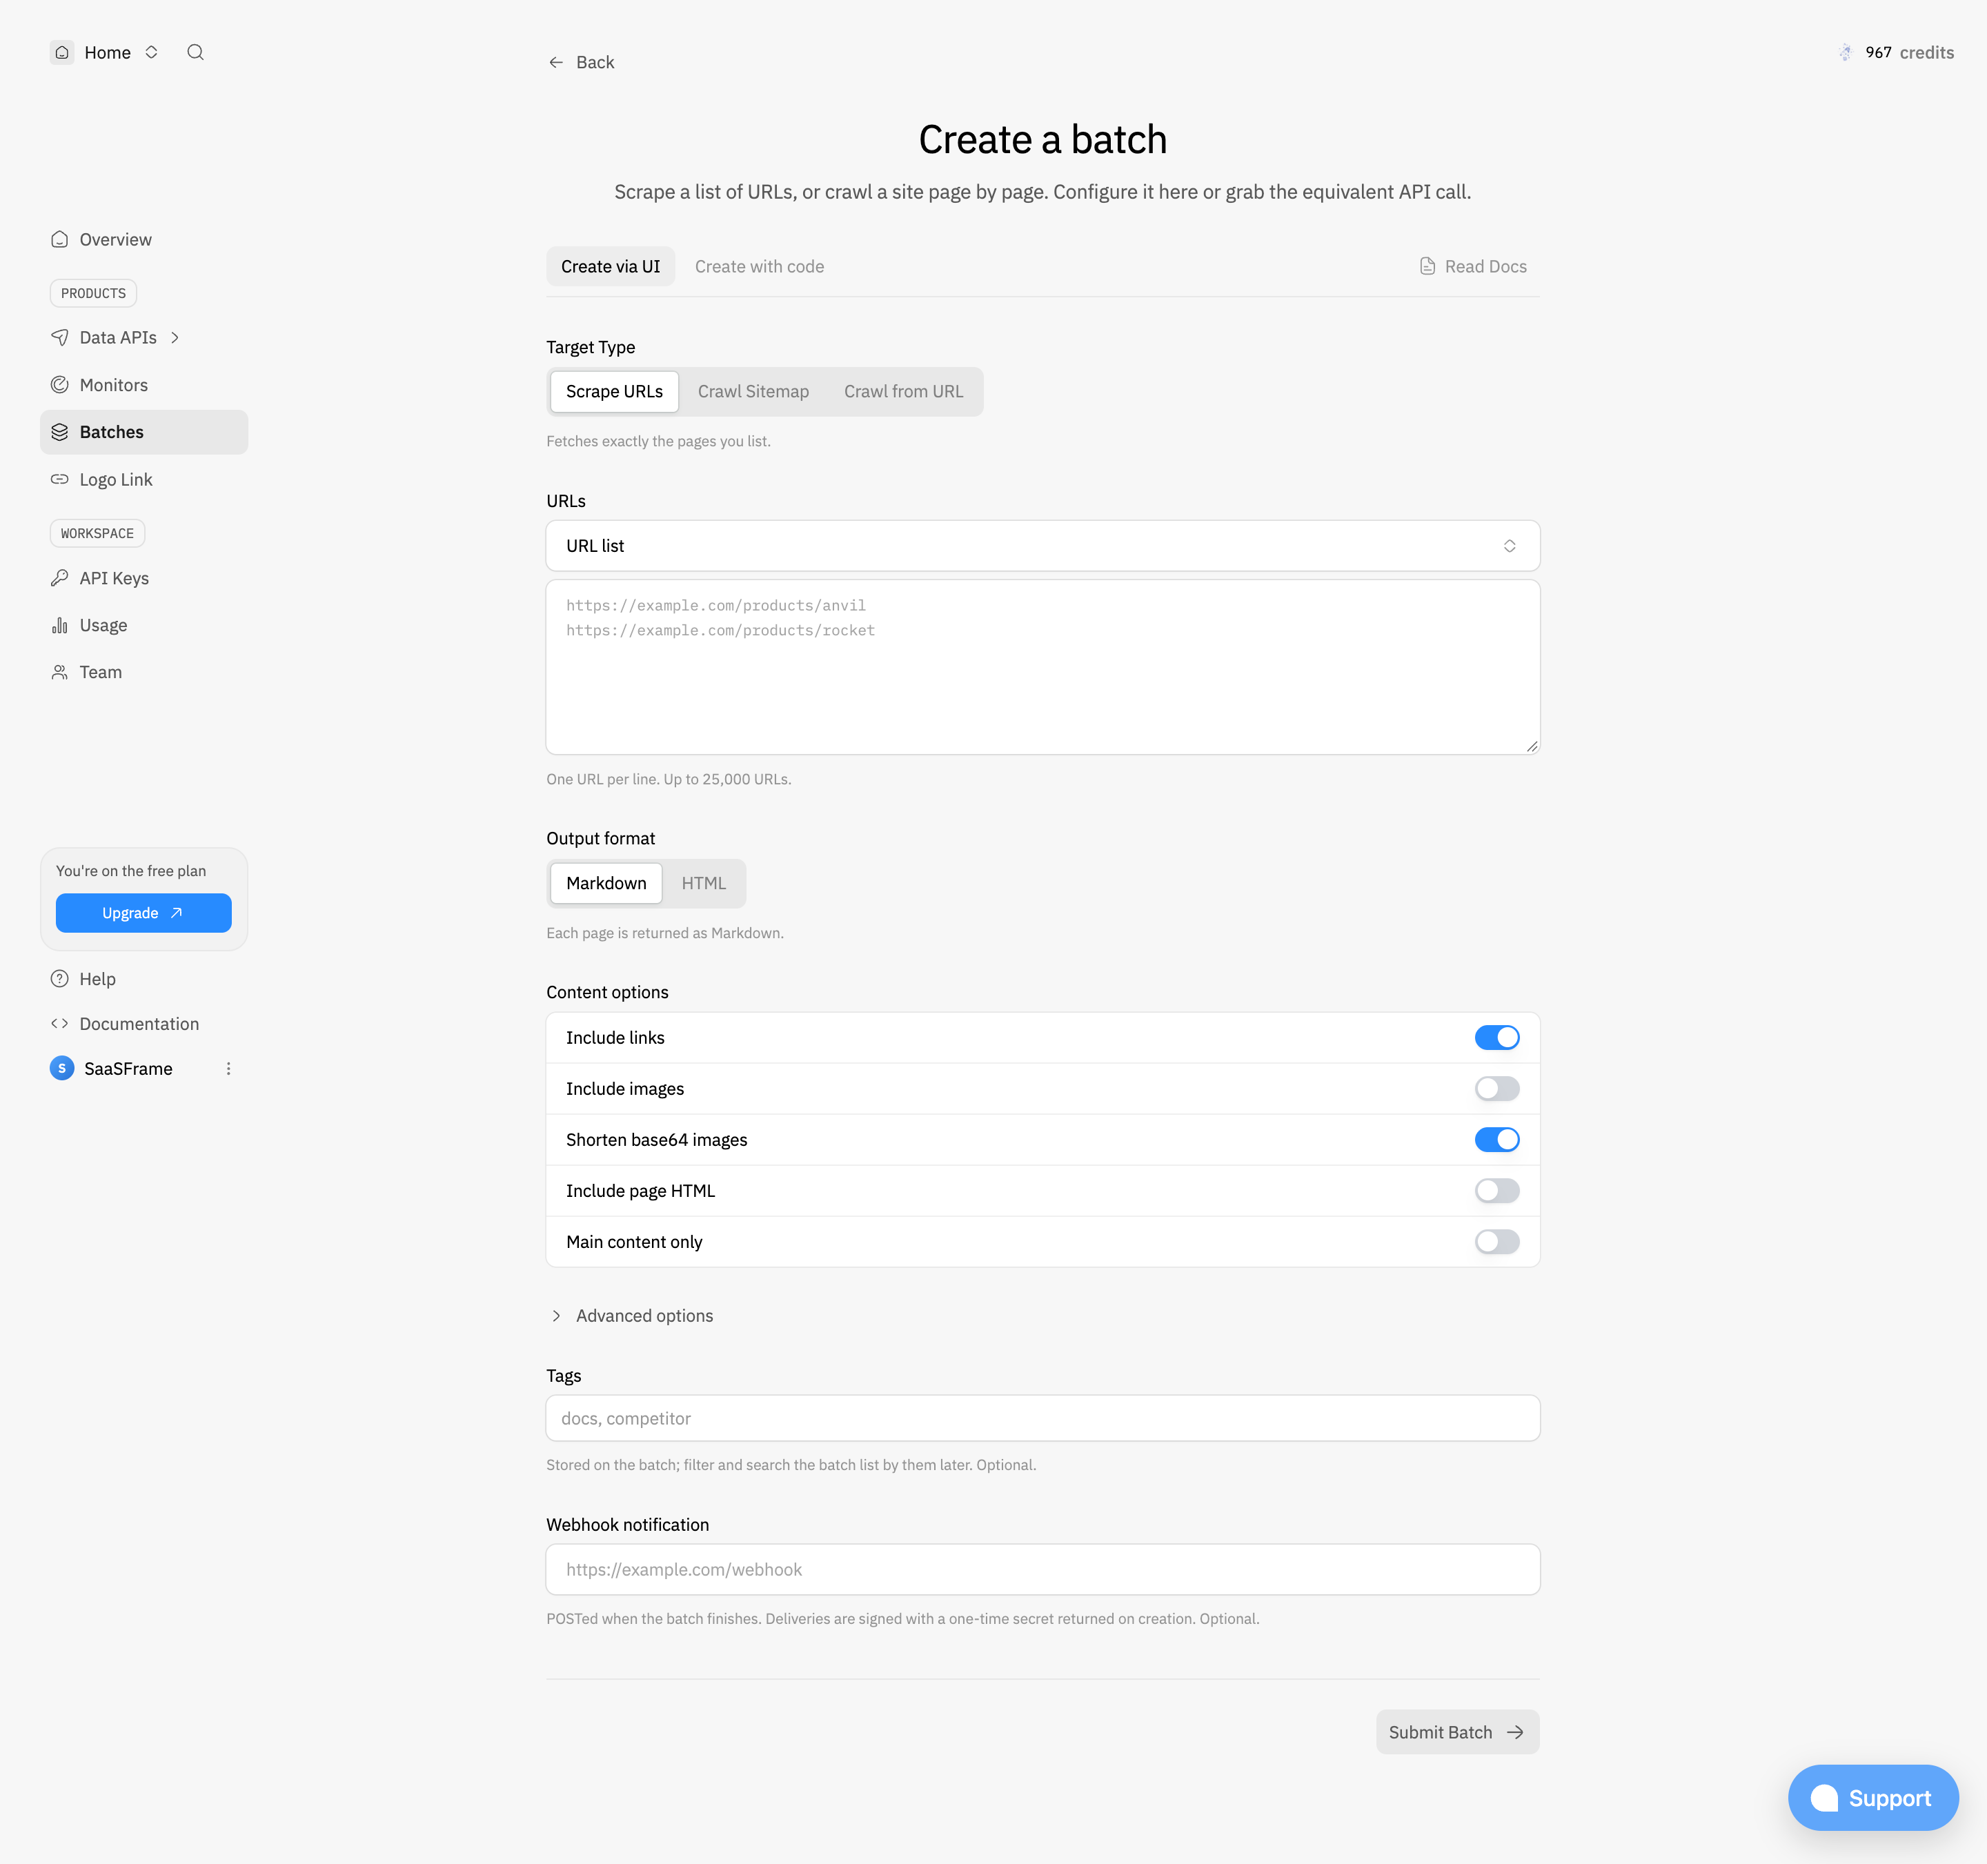Image resolution: width=1987 pixels, height=1864 pixels.
Task: Click the URL list dropdown chevrons
Action: point(1510,546)
